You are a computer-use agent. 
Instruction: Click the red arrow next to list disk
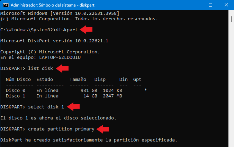[x=62, y=69]
